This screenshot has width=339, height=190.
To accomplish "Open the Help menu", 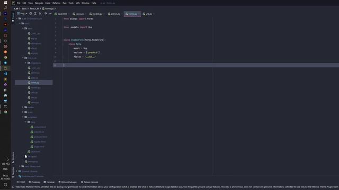I will pos(94,3).
